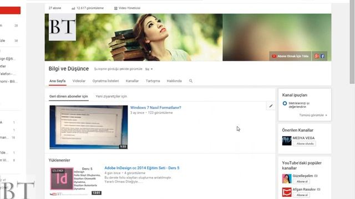Click the page vertical scrollbar
The image size is (355, 199).
352,42
